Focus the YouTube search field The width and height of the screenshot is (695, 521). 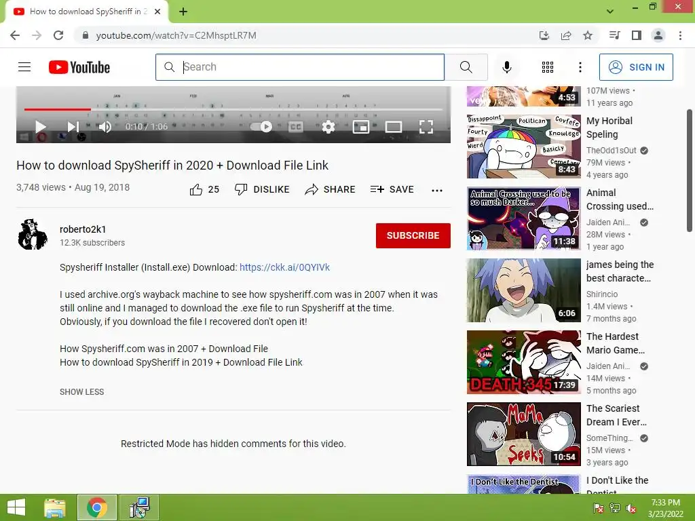pos(299,67)
